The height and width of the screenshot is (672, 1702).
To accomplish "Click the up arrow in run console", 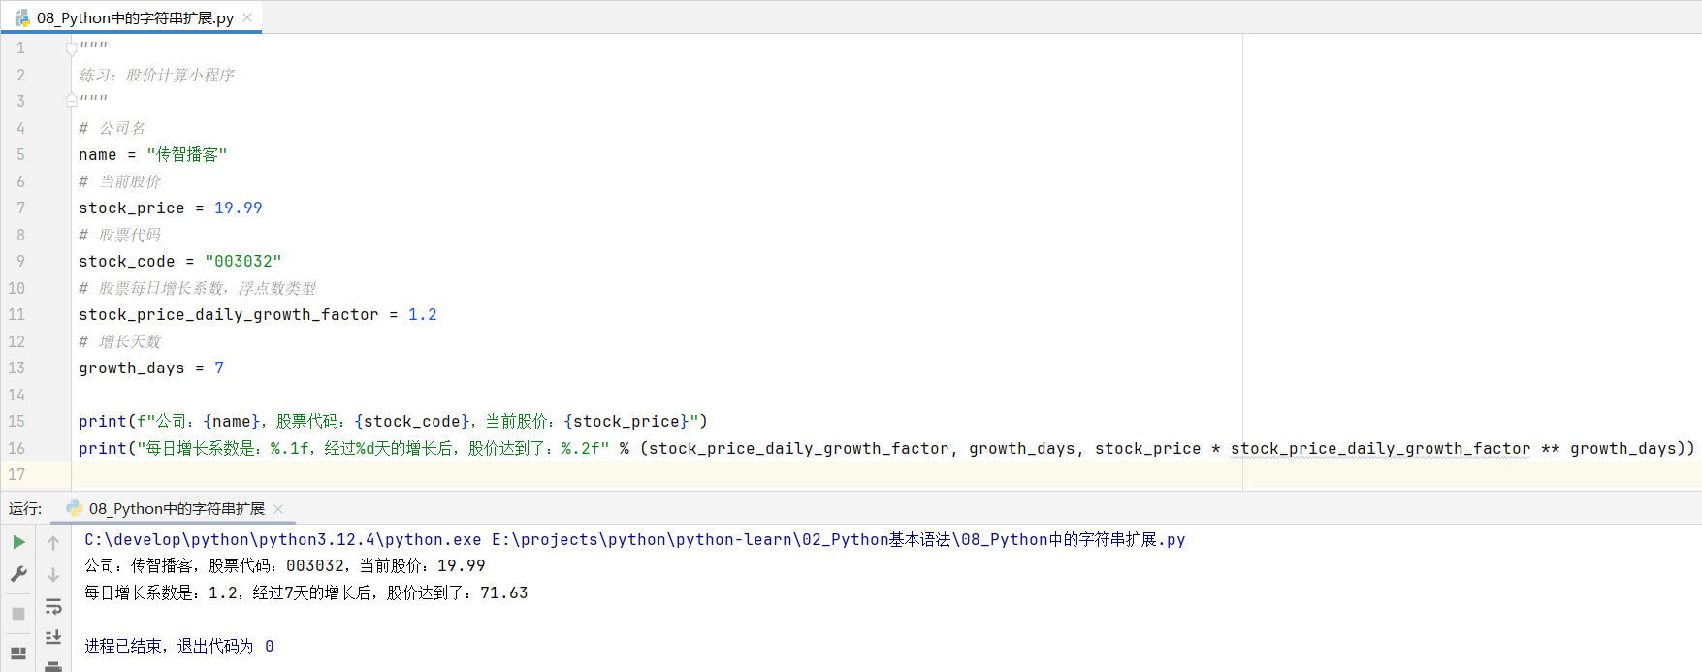I will pyautogui.click(x=53, y=543).
